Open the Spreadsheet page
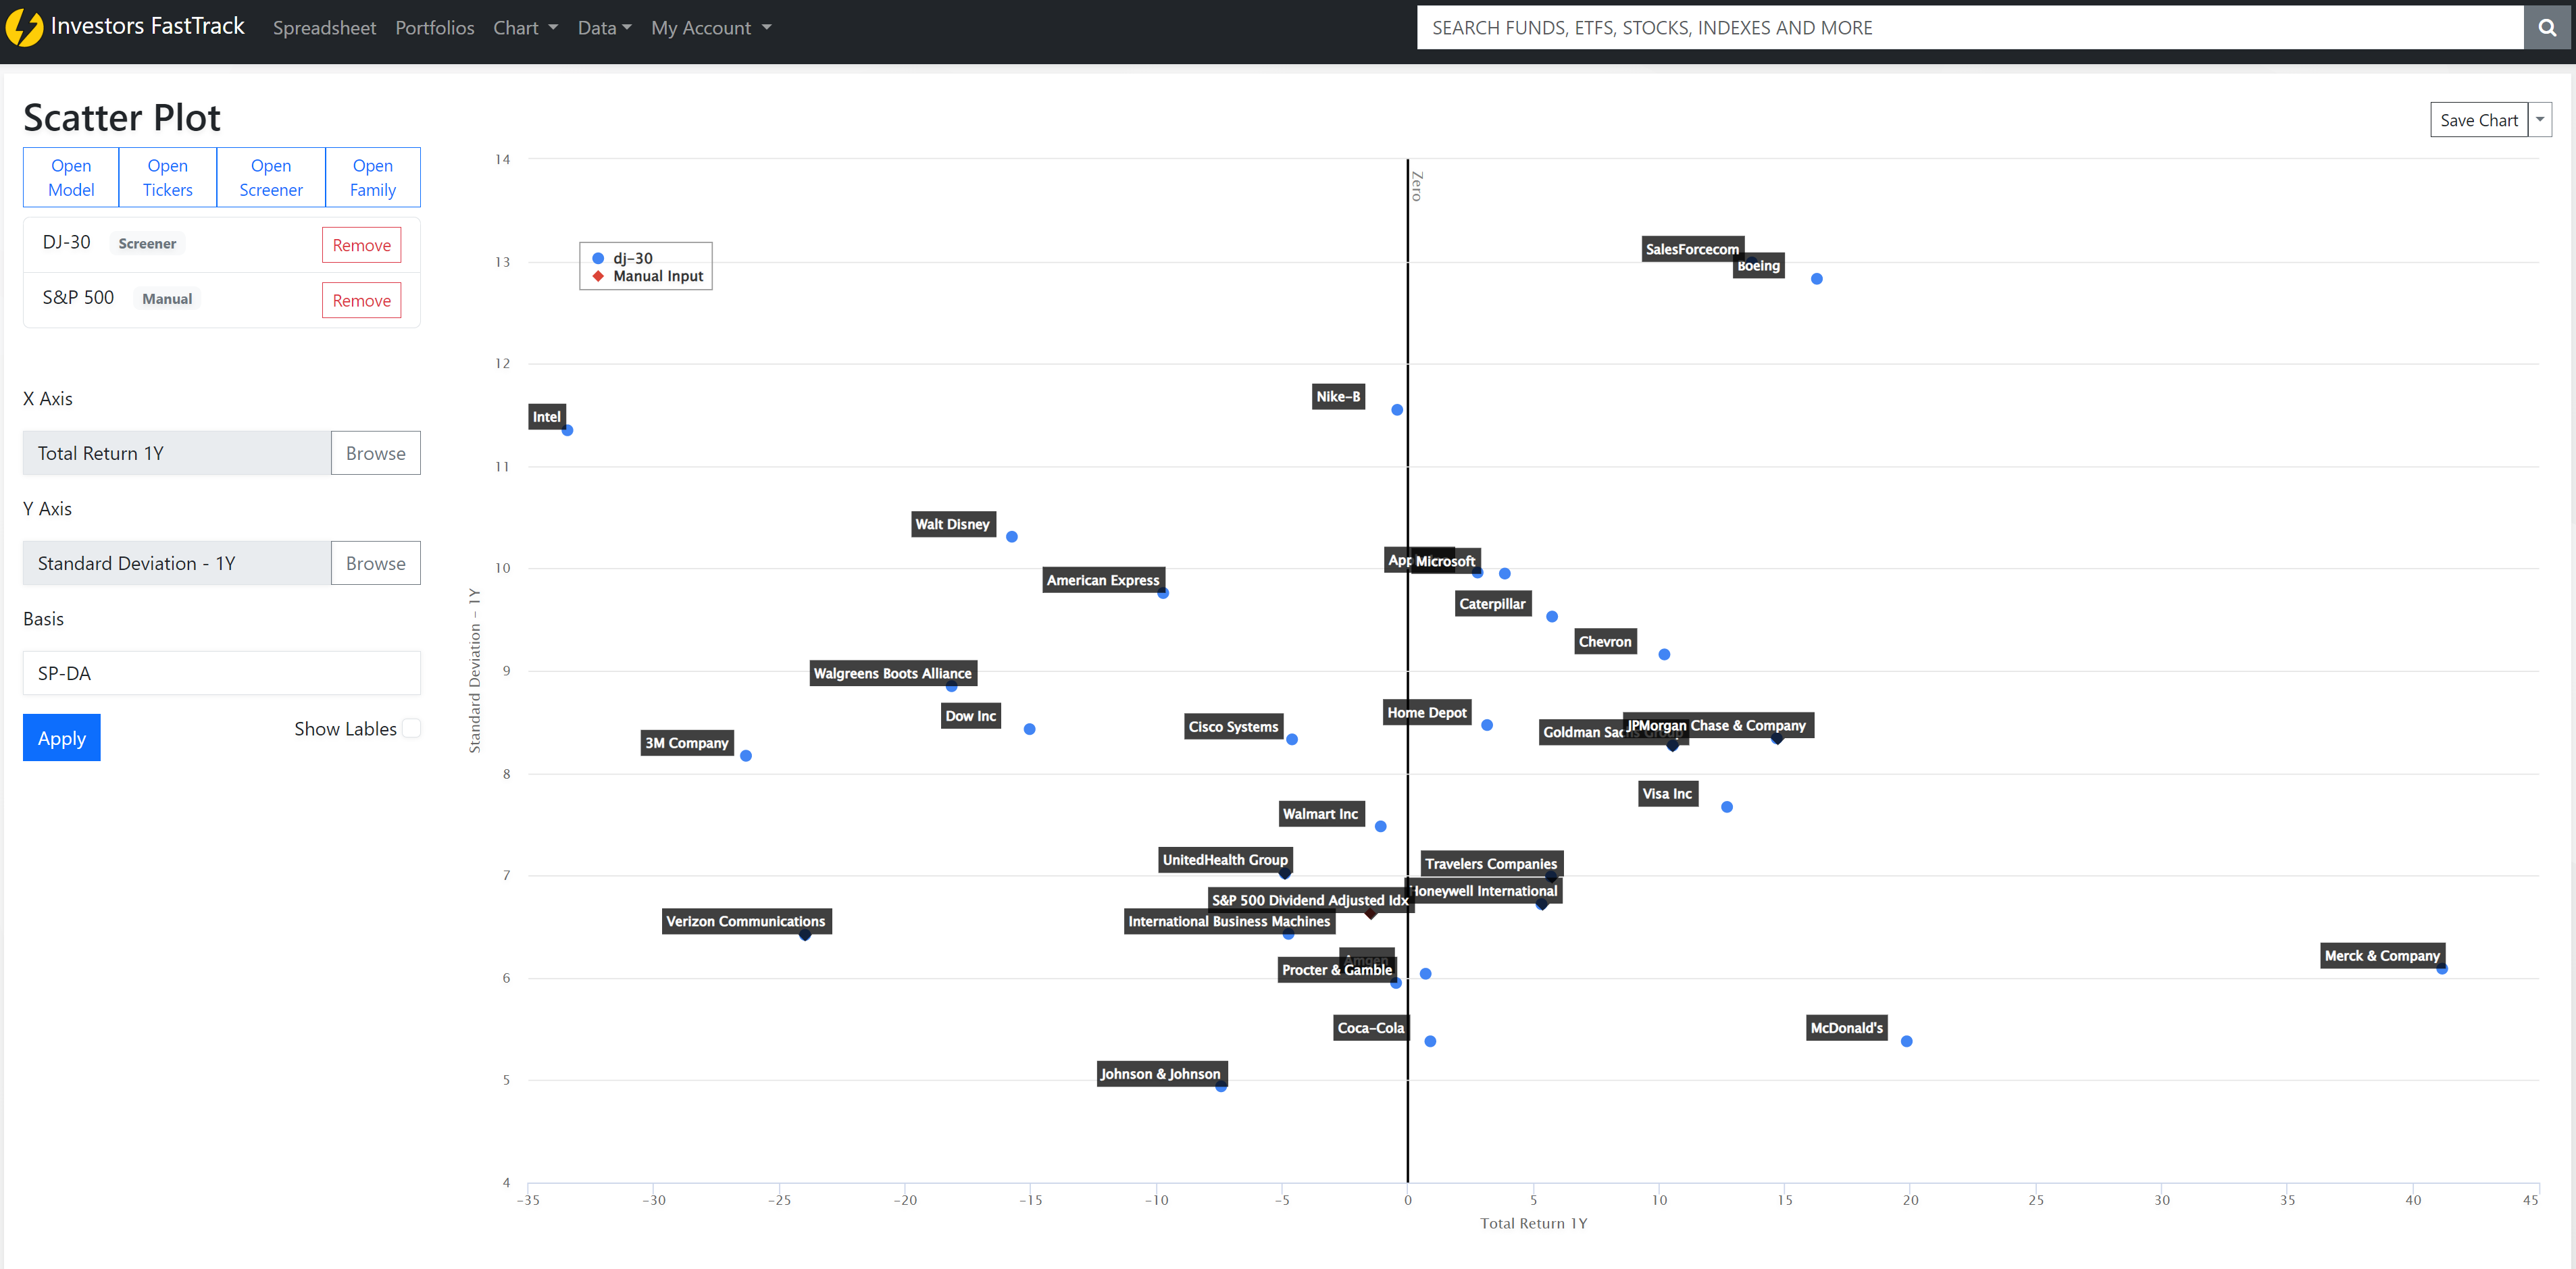 pyautogui.click(x=324, y=28)
